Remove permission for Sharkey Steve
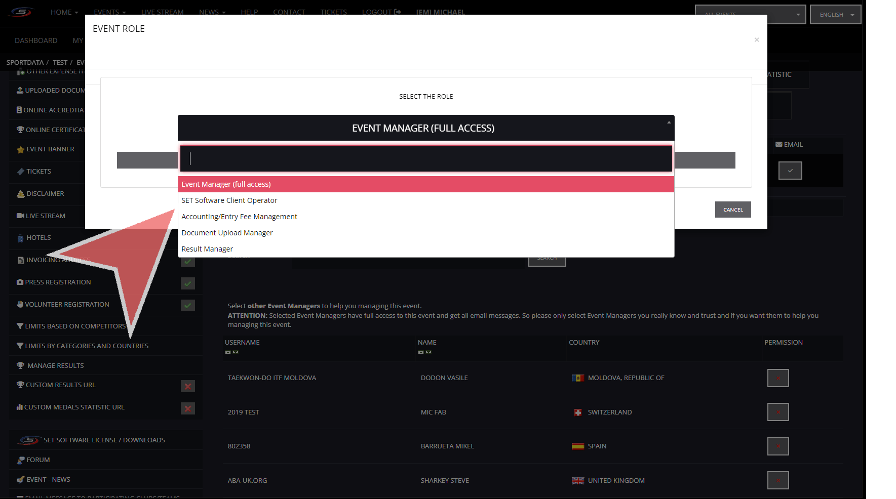 (x=777, y=480)
